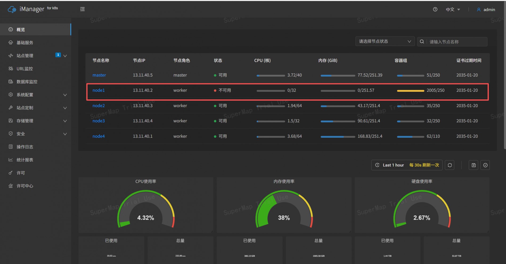
Task: Open the help question-mark icon
Action: point(435,9)
